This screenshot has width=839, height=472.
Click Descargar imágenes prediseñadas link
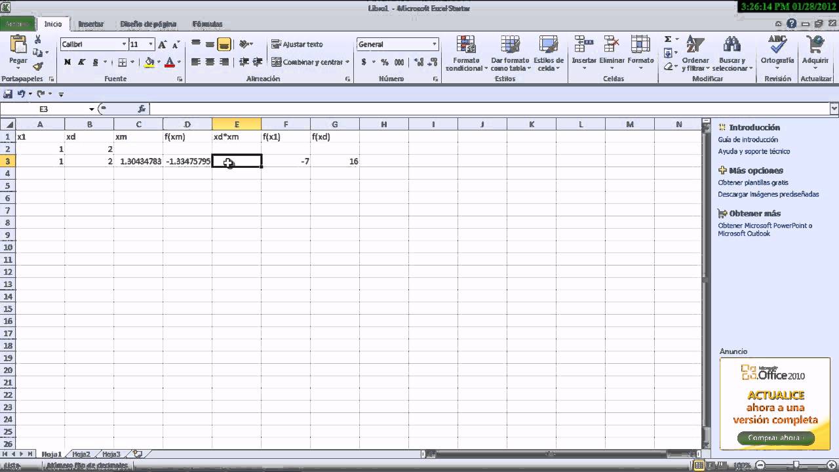click(x=768, y=195)
